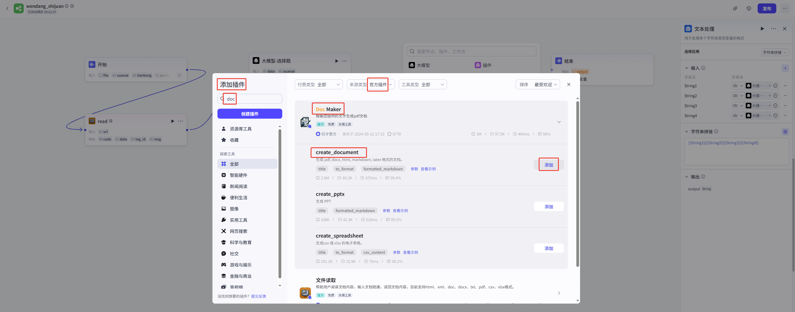
Task: Collapse the Doc Maker plugin tools list
Action: click(x=559, y=122)
